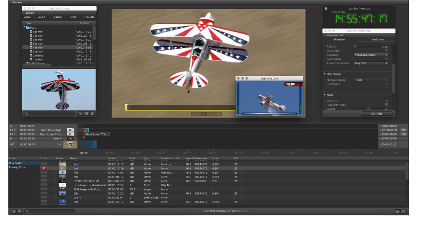433x225 pixels.
Task: Switch to the Audio tab in Library
Action: [42, 17]
